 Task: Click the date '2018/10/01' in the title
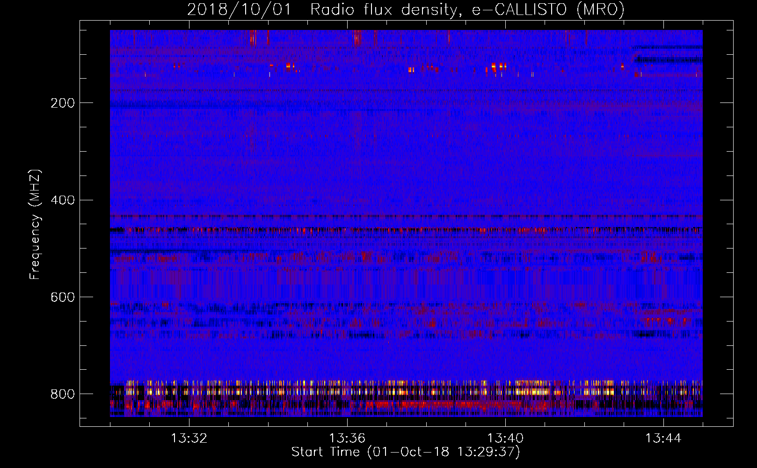[x=239, y=9]
